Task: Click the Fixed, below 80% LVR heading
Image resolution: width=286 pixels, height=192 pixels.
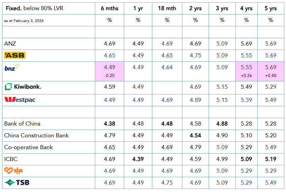Action: pyautogui.click(x=34, y=8)
